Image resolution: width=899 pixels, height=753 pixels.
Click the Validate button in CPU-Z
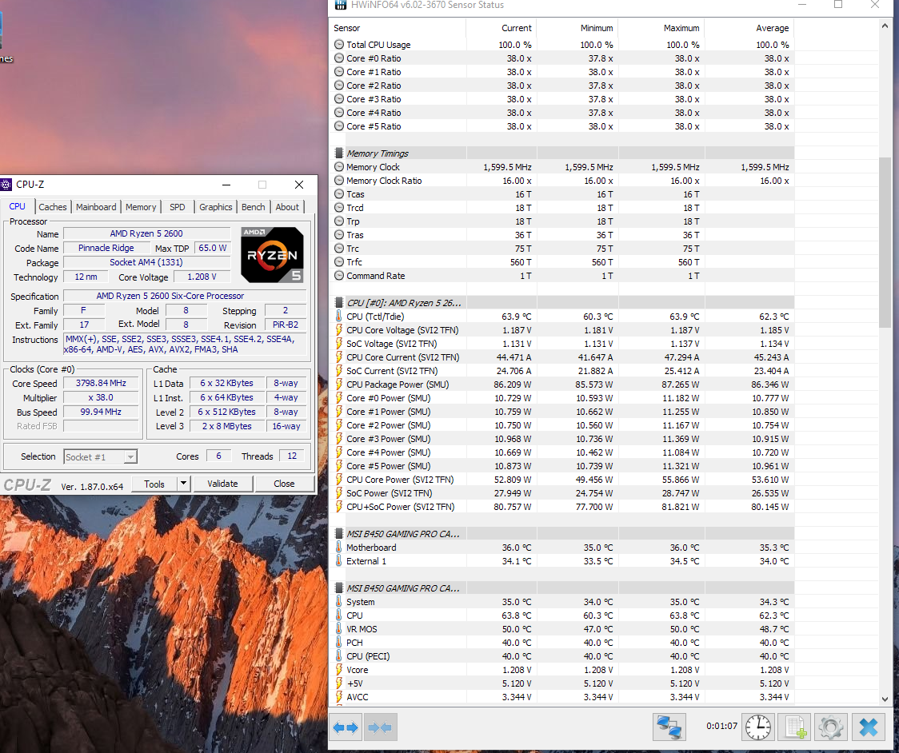coord(222,484)
